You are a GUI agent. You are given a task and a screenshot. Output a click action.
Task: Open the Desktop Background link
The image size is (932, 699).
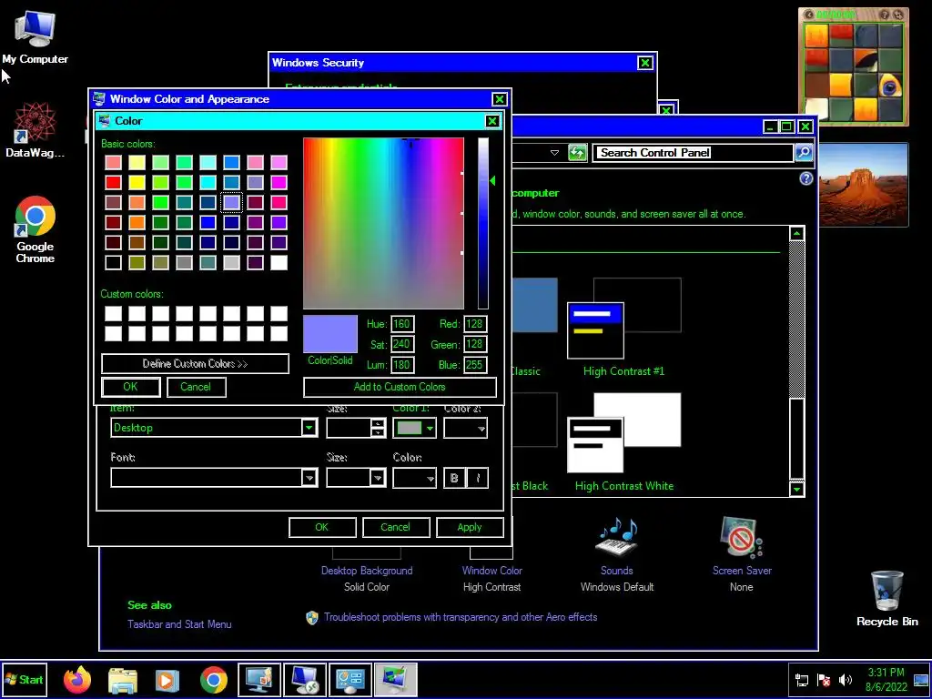[367, 571]
